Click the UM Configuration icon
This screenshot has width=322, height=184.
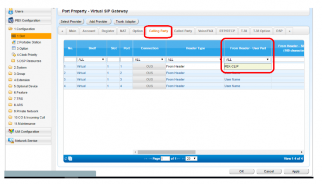tap(11, 132)
